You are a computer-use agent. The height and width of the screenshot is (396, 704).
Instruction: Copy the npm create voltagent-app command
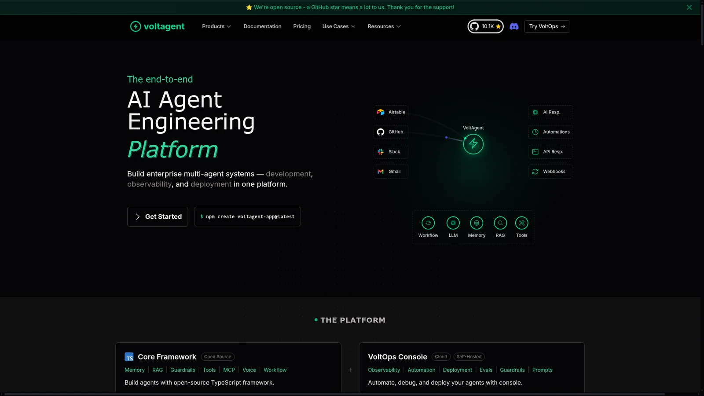[247, 216]
